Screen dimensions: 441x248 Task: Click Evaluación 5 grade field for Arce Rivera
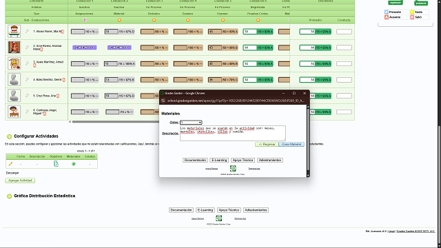click(x=215, y=48)
